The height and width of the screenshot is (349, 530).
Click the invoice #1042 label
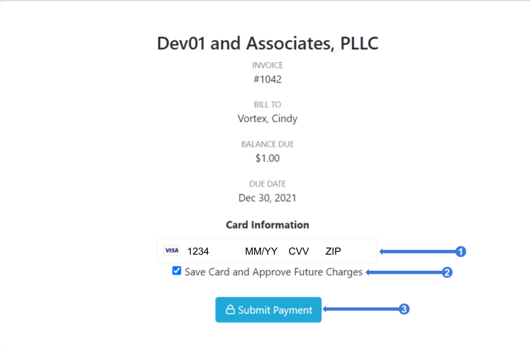tap(267, 79)
